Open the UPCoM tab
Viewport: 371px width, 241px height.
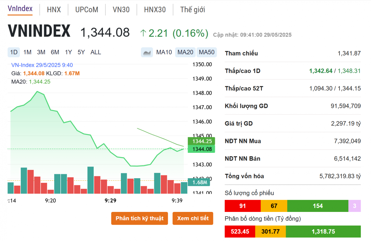tap(87, 10)
